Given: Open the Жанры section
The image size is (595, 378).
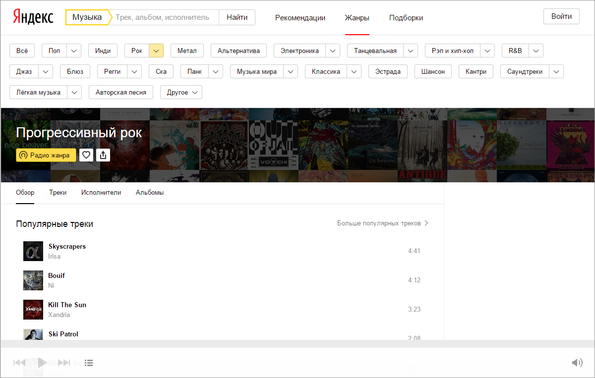Looking at the screenshot, I should pyautogui.click(x=357, y=18).
